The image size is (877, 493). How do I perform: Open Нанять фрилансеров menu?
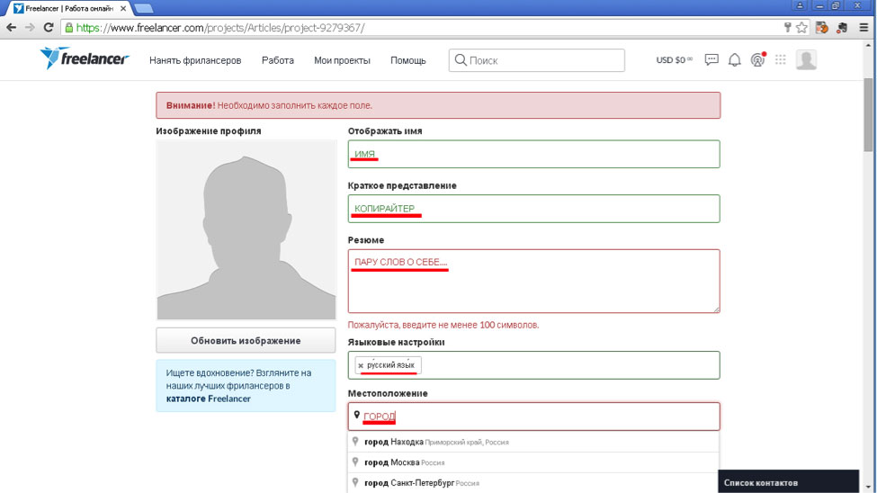195,60
